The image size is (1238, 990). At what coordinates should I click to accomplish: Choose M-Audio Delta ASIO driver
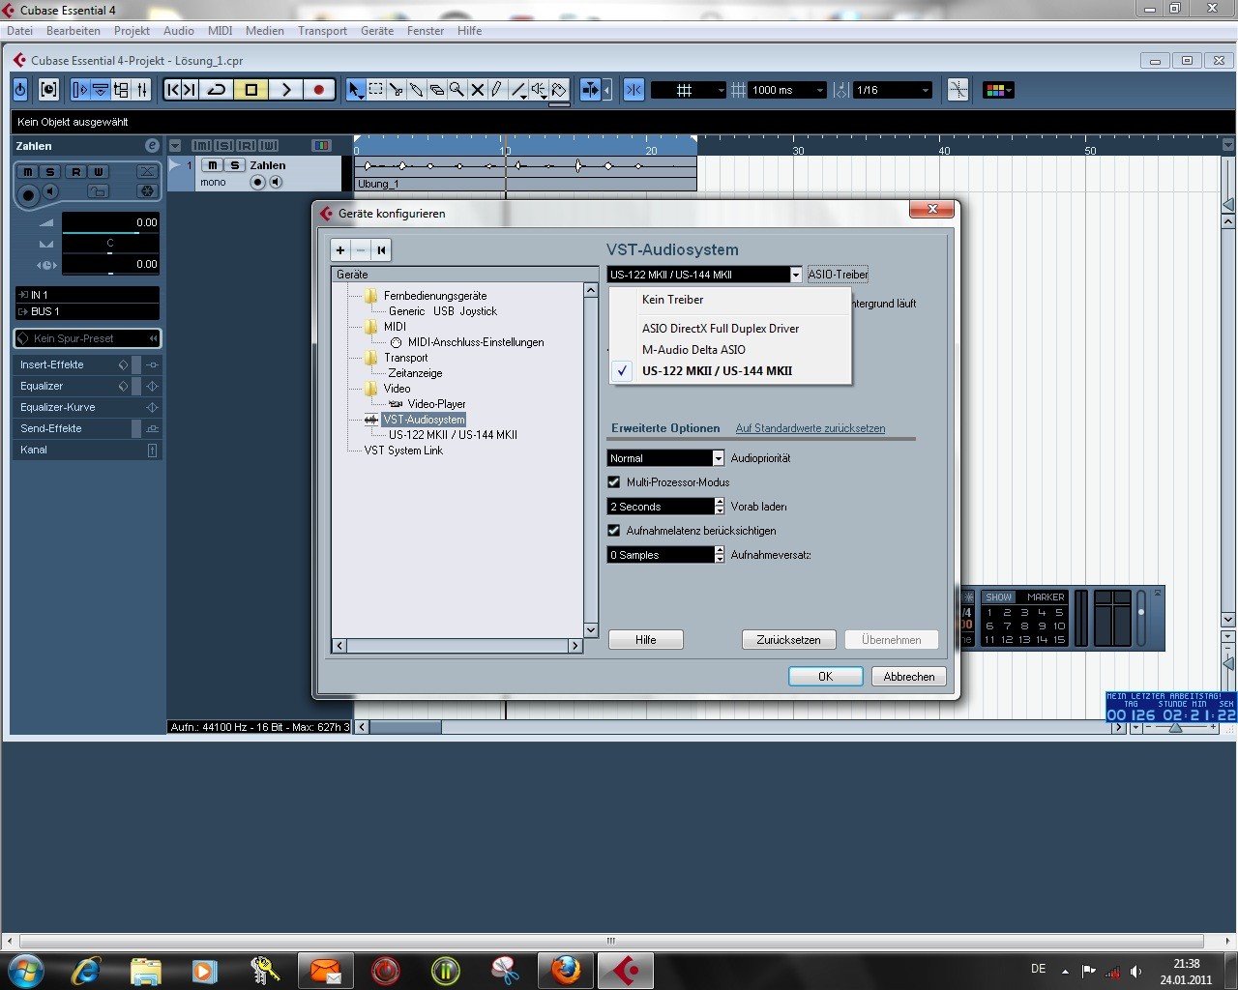pos(730,350)
